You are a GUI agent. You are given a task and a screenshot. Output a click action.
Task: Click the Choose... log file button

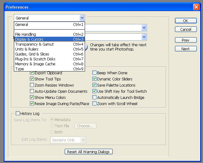85,126
